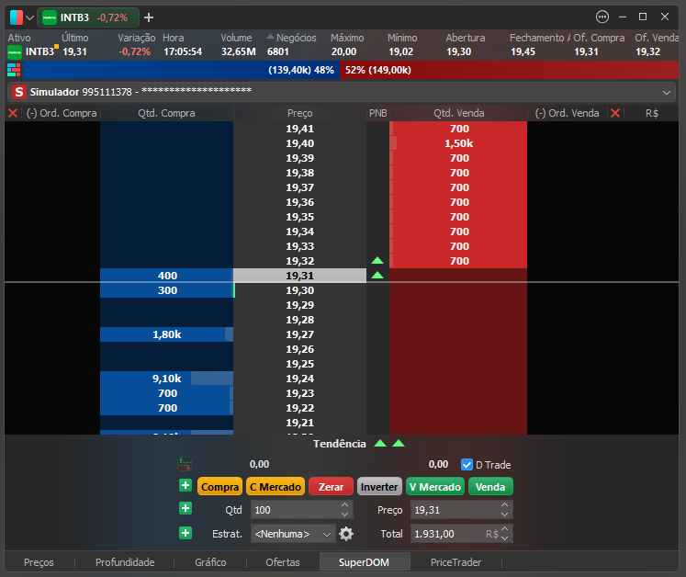Increase Qtd with up stepper arrow

[x=345, y=505]
